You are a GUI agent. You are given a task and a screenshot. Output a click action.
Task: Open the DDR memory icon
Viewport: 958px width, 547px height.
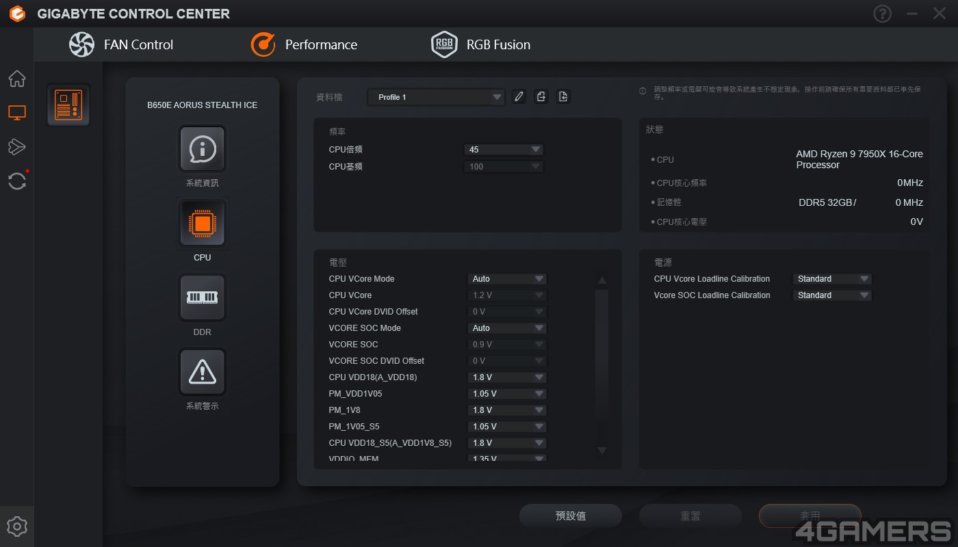pos(203,297)
